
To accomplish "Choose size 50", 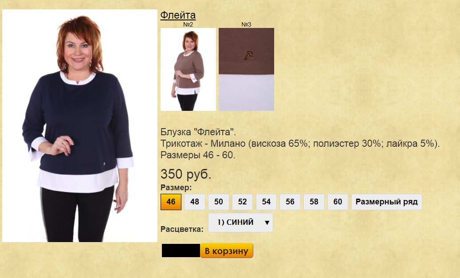I will click(219, 202).
